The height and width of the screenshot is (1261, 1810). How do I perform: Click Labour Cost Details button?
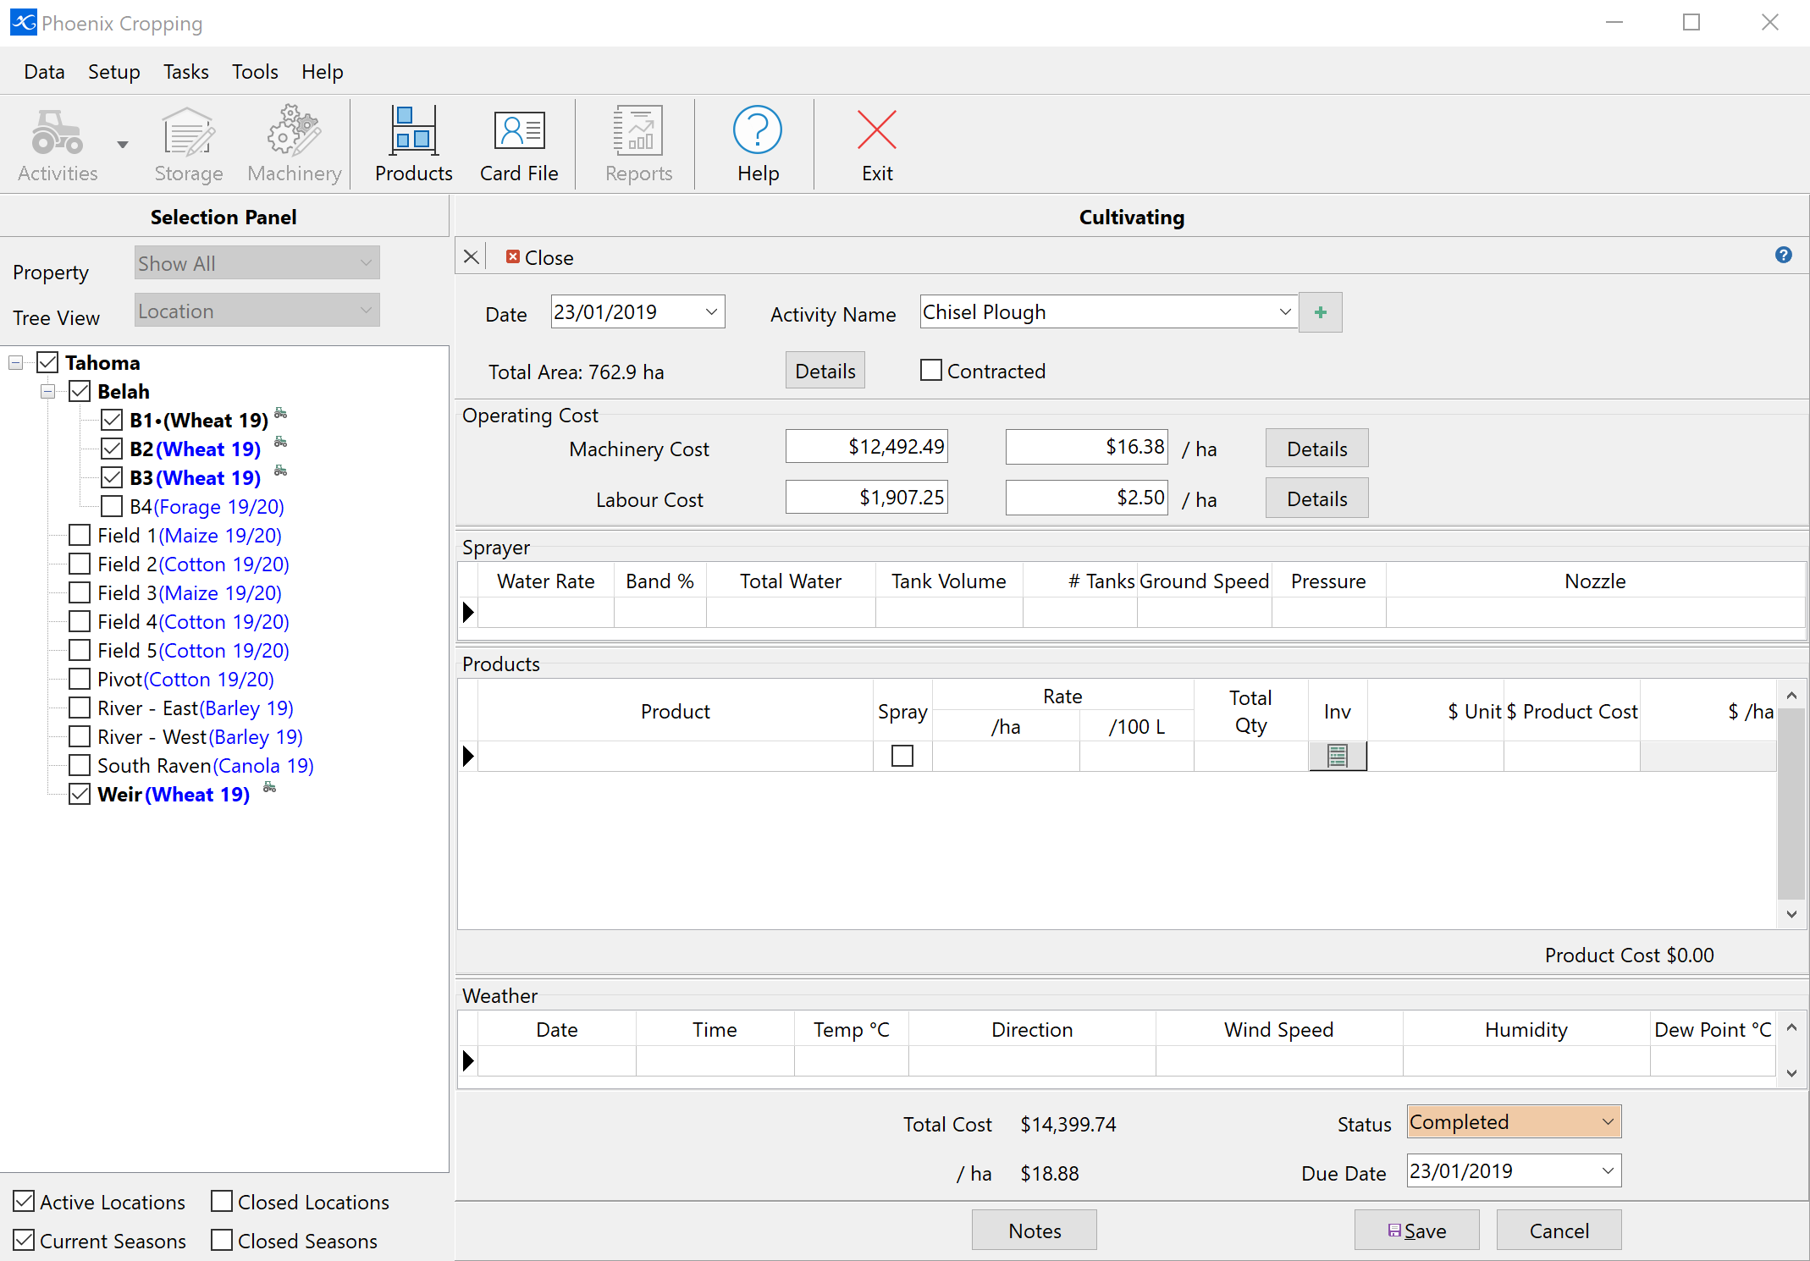(1317, 498)
